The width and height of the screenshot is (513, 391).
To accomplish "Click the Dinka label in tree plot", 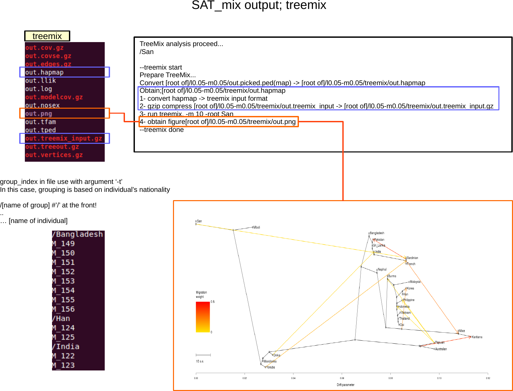I will 277,355.
